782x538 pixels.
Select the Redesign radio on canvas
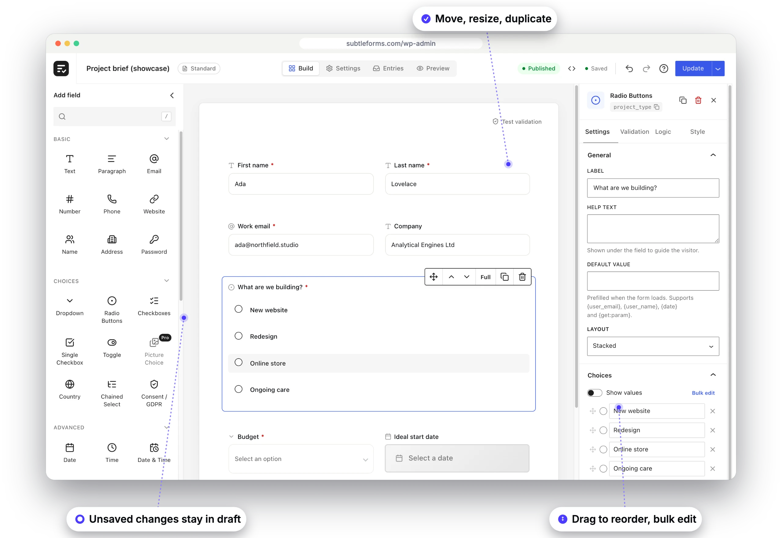tap(239, 336)
